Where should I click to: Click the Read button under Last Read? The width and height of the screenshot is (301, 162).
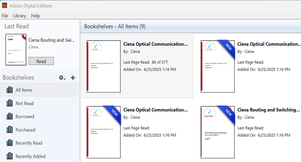[41, 61]
